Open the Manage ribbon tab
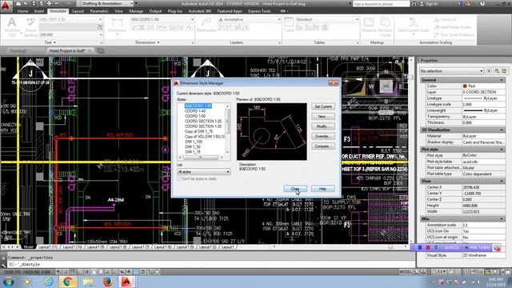The height and width of the screenshot is (288, 512). click(x=136, y=11)
